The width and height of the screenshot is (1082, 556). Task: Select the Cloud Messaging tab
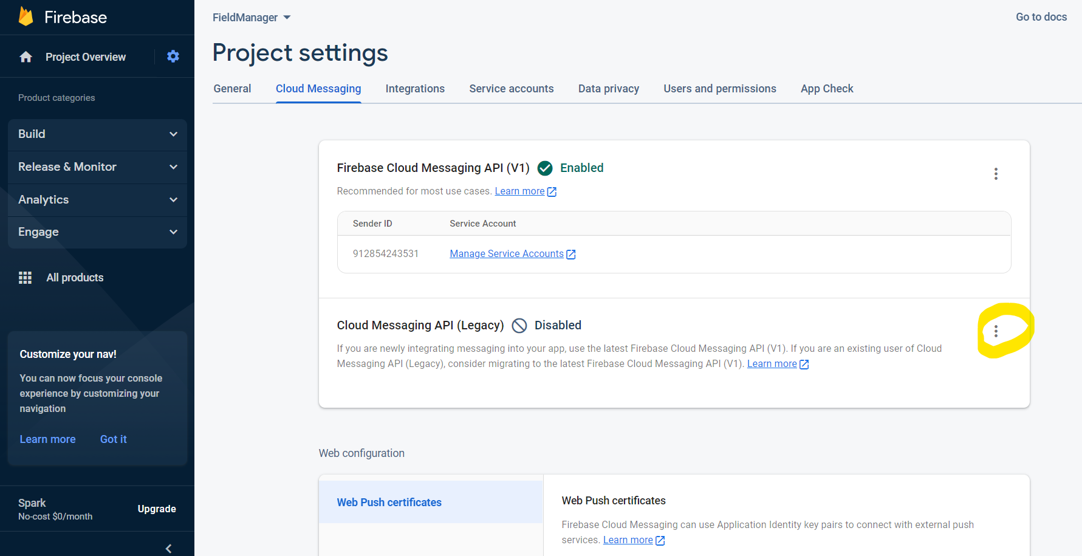[x=318, y=89]
